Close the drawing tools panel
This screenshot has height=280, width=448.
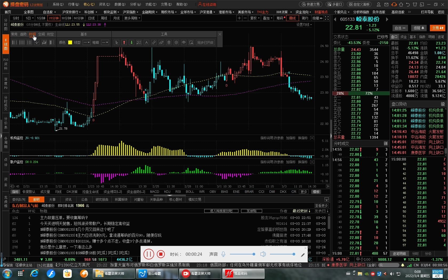pos(220,34)
